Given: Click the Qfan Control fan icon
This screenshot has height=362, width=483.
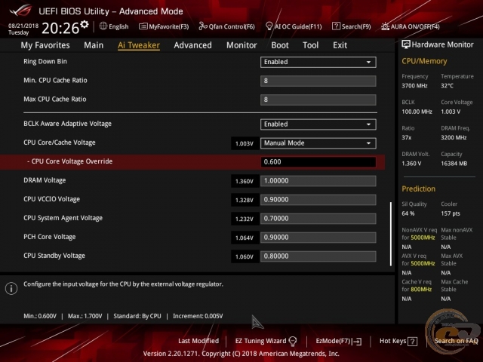Looking at the screenshot, I should coord(203,26).
